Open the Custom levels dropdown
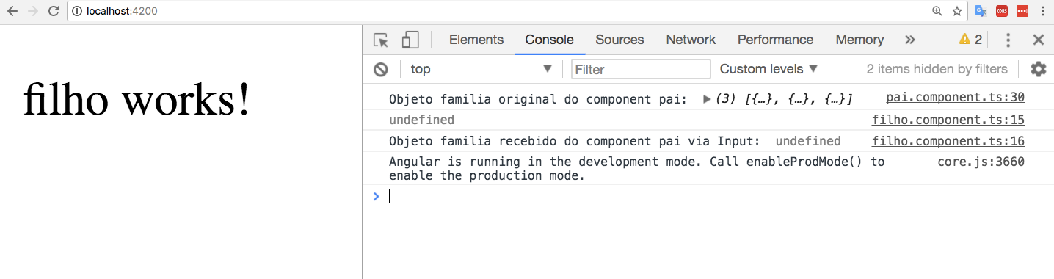This screenshot has width=1054, height=279. click(x=768, y=69)
